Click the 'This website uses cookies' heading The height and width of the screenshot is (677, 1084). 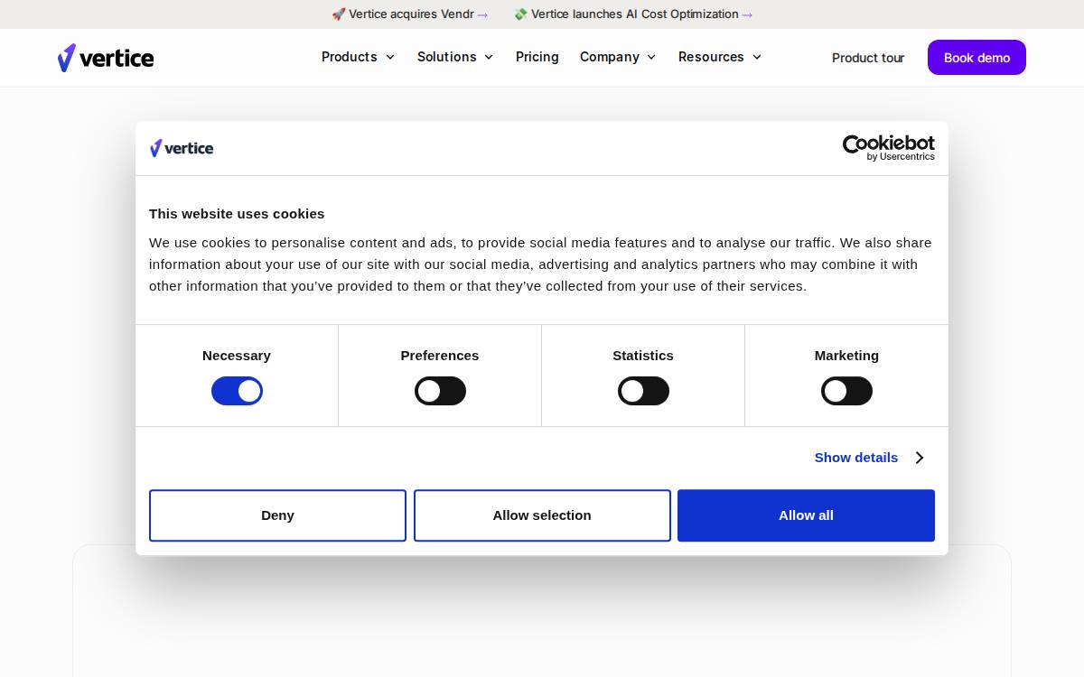pyautogui.click(x=237, y=214)
